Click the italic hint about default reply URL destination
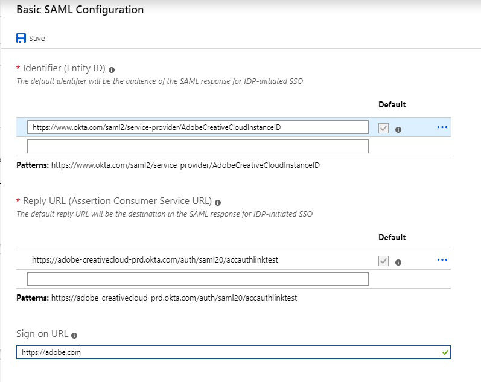The image size is (481, 382). [164, 214]
